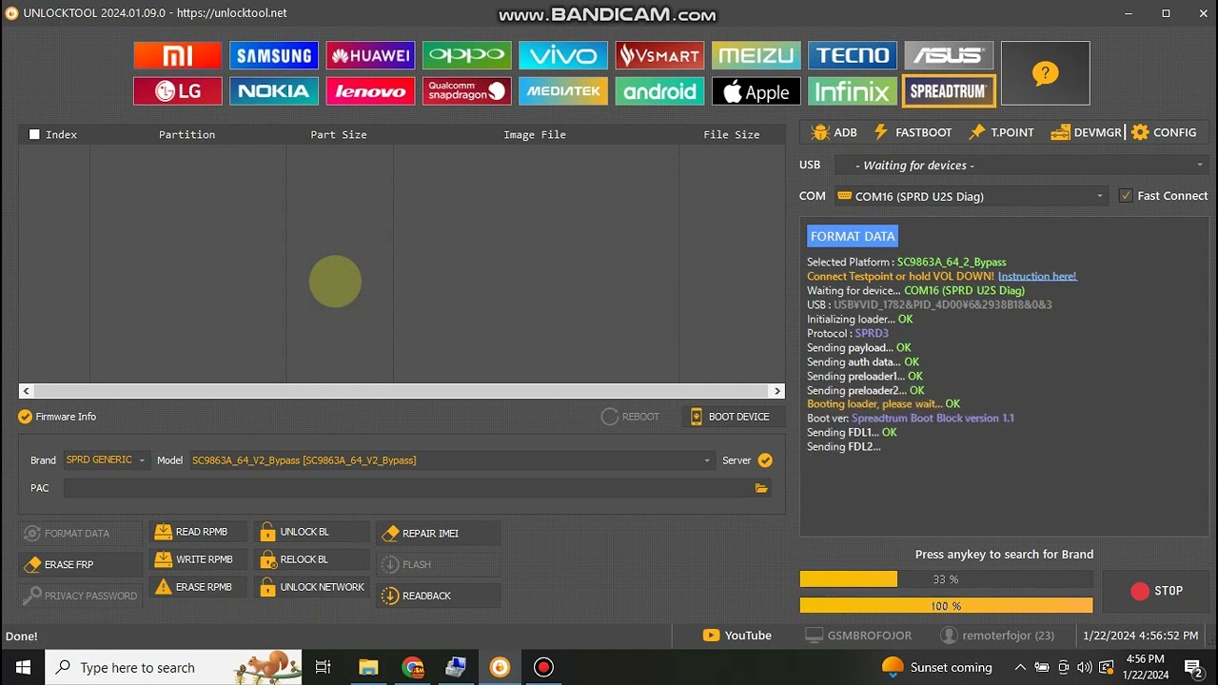This screenshot has width=1218, height=685.
Task: Toggle the Index select-all checkbox
Action: pos(35,134)
